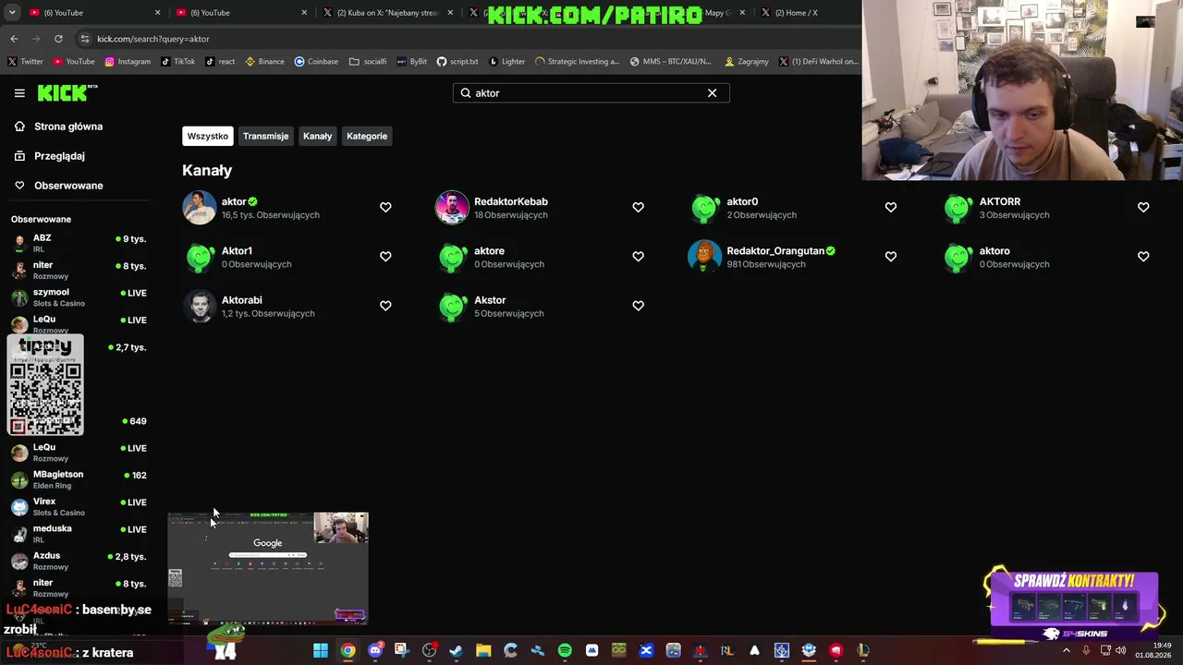Open Azdus in followed channels list
Image resolution: width=1183 pixels, height=665 pixels.
click(79, 561)
